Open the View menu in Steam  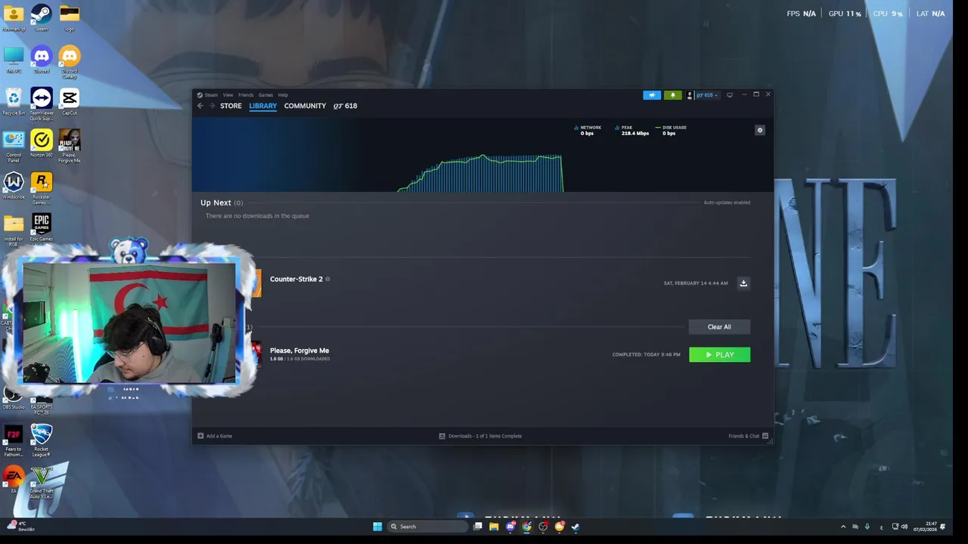click(228, 95)
